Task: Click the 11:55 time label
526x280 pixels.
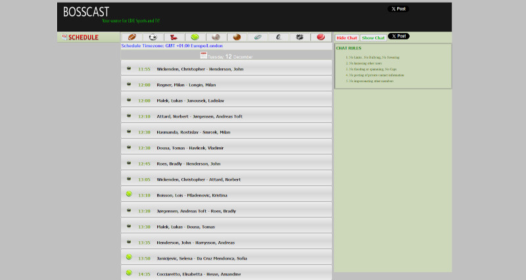Action: pyautogui.click(x=144, y=69)
